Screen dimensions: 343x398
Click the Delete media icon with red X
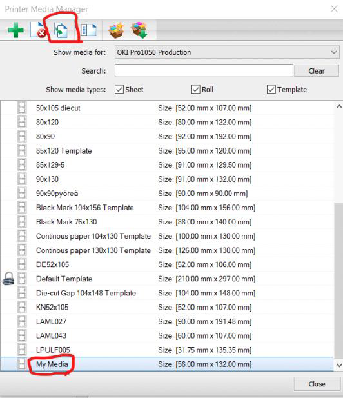[x=38, y=30]
